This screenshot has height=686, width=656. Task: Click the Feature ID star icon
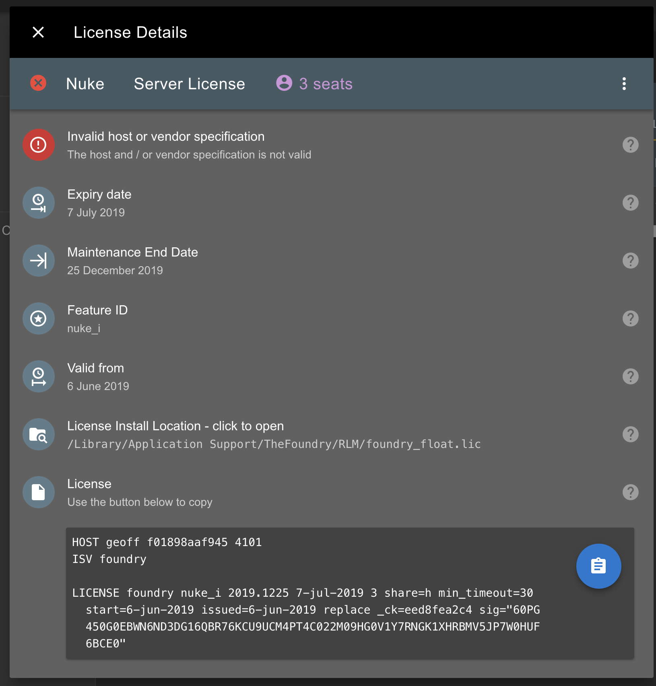tap(39, 318)
